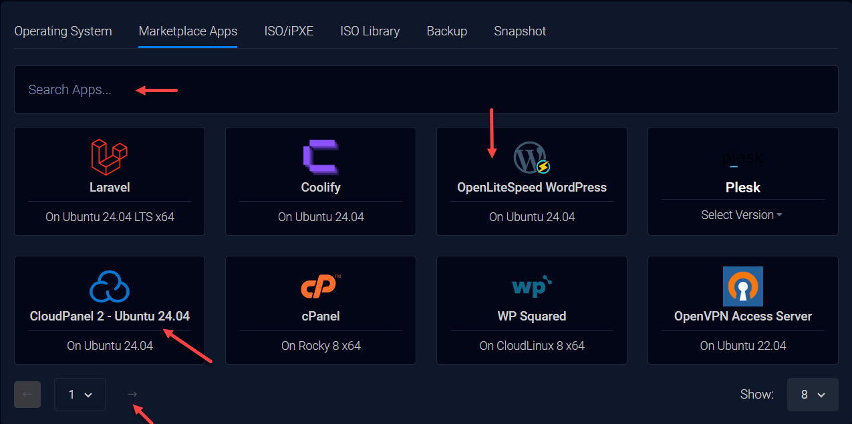
Task: Open the ISO/iPXE tab
Action: tap(289, 31)
